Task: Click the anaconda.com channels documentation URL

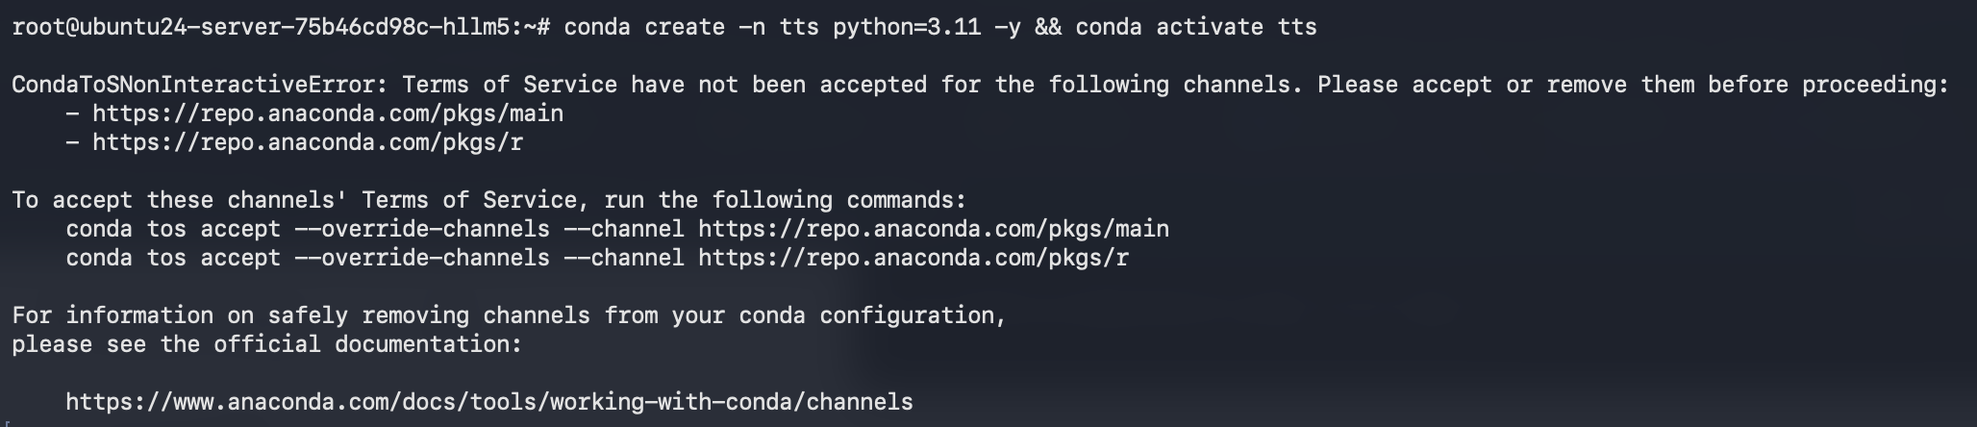Action: click(488, 402)
